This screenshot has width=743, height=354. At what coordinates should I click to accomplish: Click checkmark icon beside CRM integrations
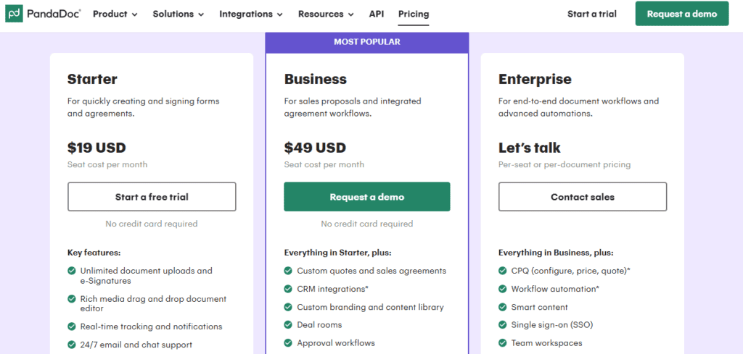289,289
